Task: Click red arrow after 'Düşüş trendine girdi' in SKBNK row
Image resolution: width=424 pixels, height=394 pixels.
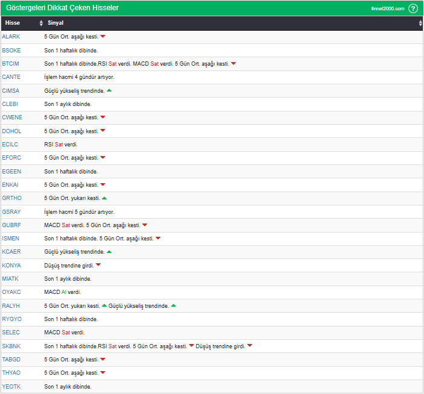Action: click(x=250, y=346)
